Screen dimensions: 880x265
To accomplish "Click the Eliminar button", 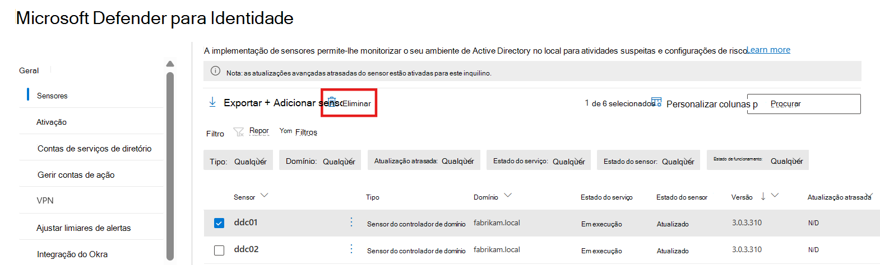I will (x=349, y=102).
